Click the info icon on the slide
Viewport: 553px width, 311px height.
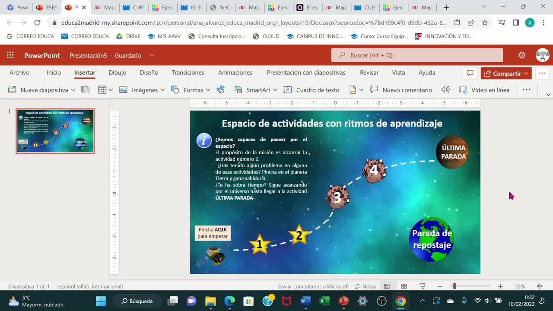(x=204, y=141)
